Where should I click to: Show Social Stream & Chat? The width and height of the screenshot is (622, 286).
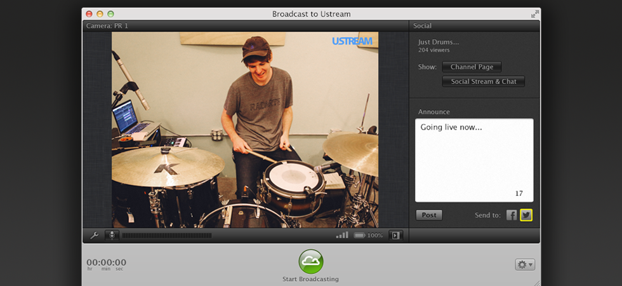(x=484, y=81)
